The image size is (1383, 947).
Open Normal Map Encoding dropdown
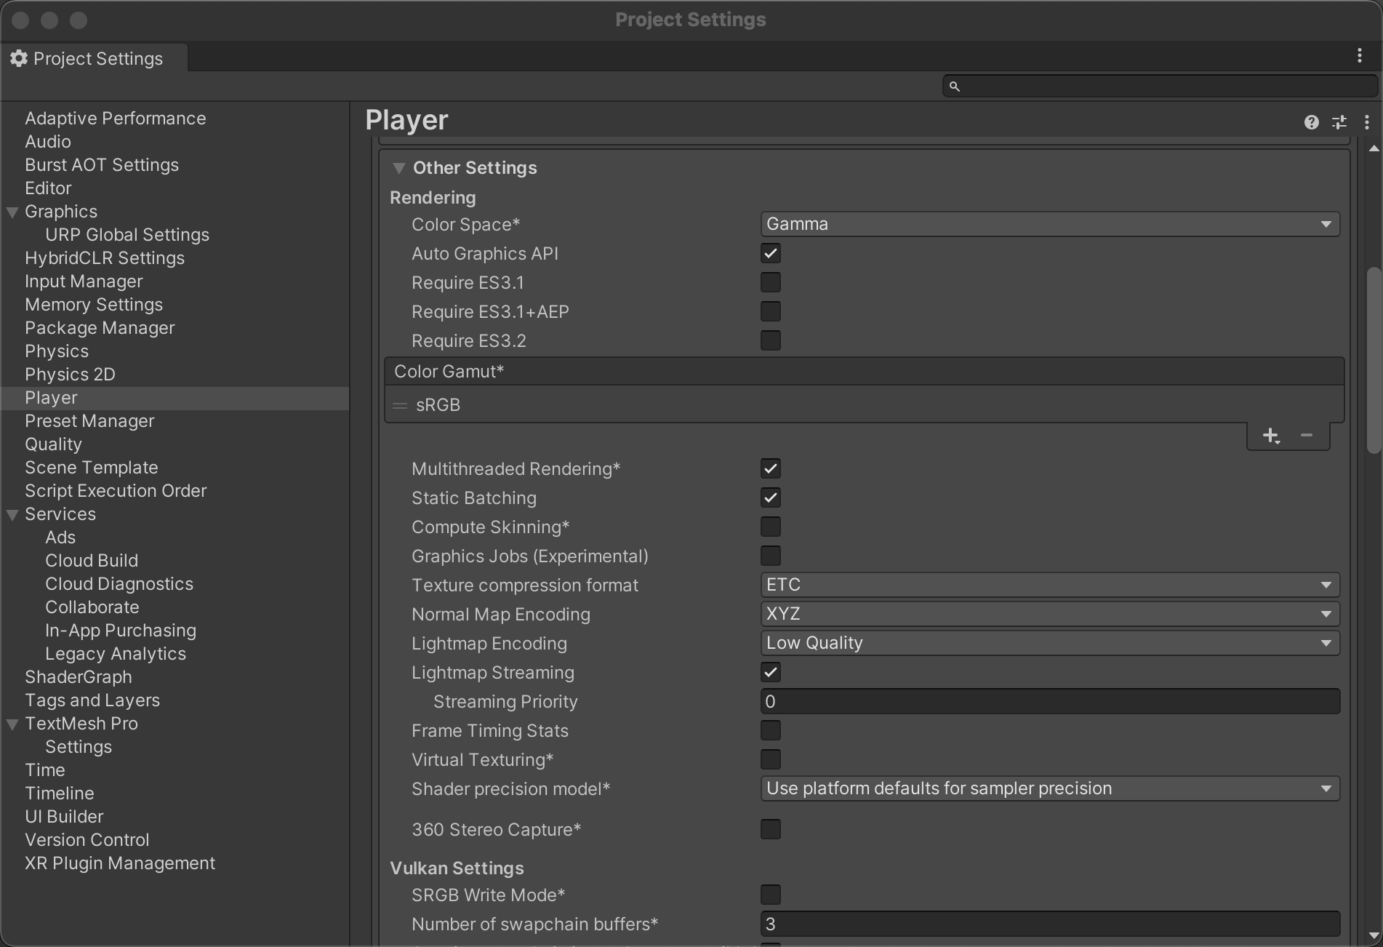point(1050,614)
